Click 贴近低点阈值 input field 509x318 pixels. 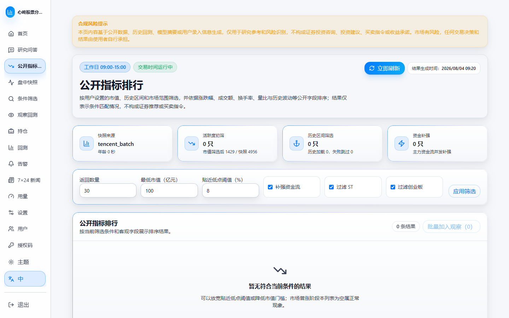pyautogui.click(x=230, y=190)
